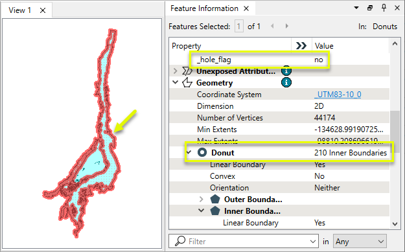Image resolution: width=405 pixels, height=252 pixels.
Task: Click the Filter text input field
Action: point(247,242)
